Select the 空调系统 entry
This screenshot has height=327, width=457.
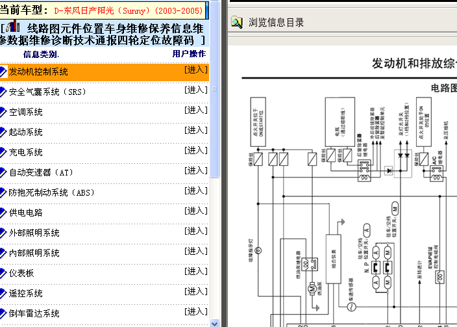click(26, 112)
